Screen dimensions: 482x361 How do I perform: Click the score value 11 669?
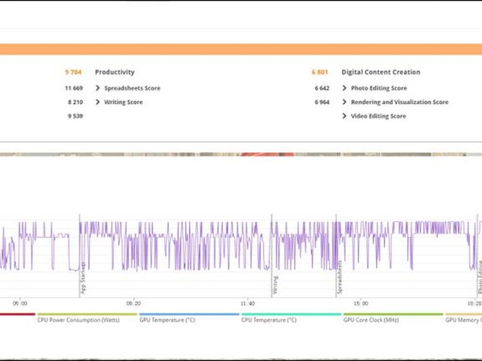click(74, 88)
